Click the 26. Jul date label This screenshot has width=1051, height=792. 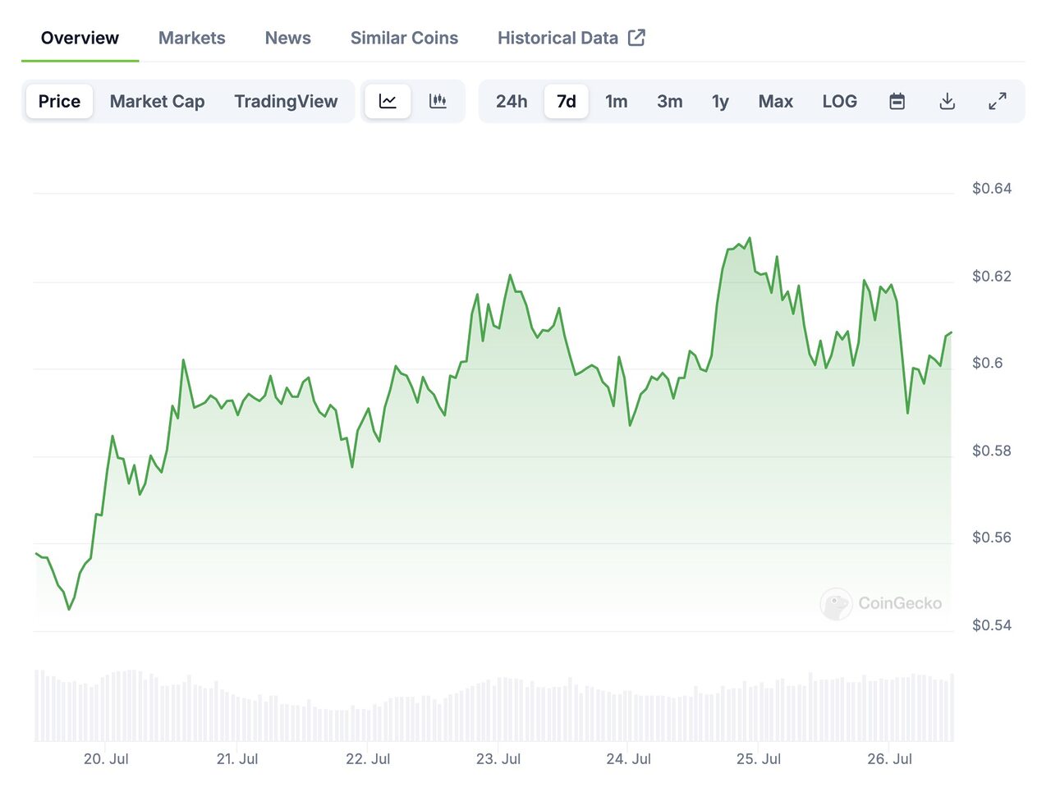point(890,759)
